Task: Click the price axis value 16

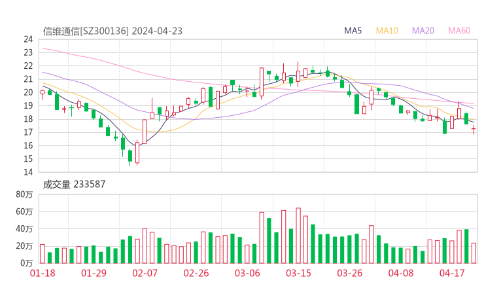Action: [x=28, y=145]
